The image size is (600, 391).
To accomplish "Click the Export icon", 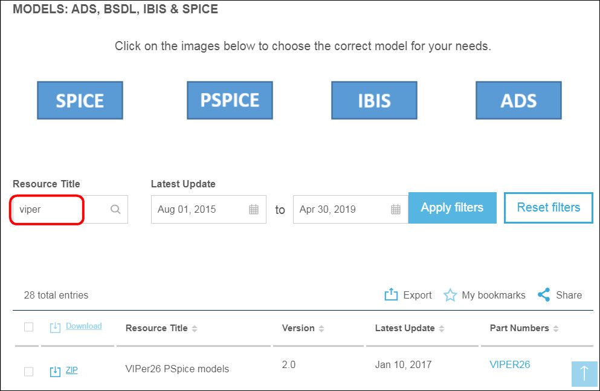I will click(x=391, y=294).
